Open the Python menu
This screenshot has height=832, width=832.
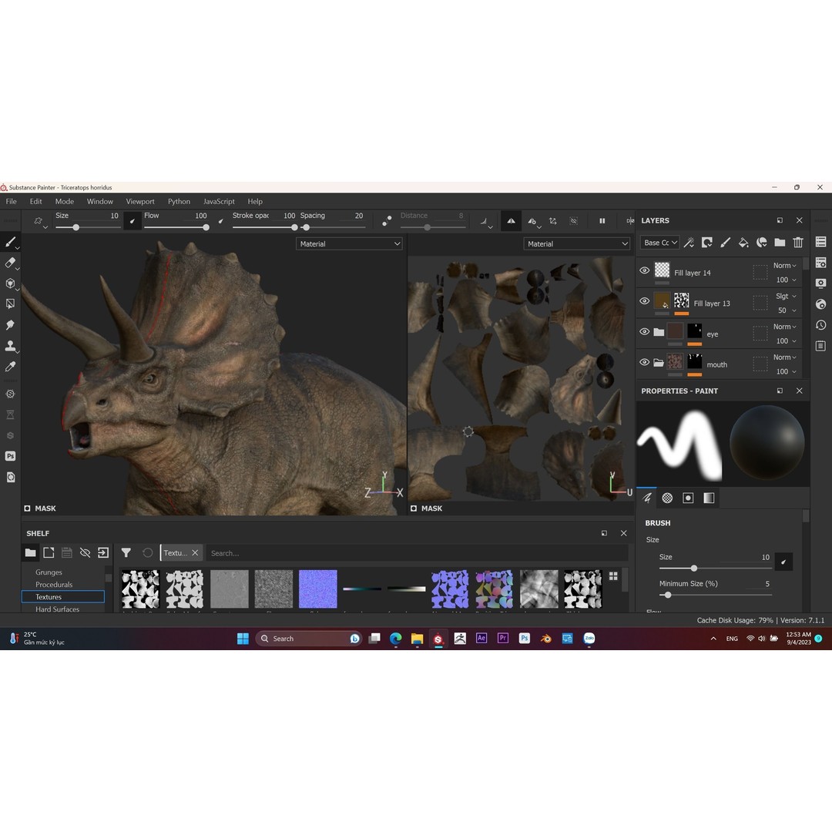coord(179,202)
